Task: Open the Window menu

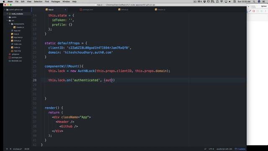Action: 66,2
